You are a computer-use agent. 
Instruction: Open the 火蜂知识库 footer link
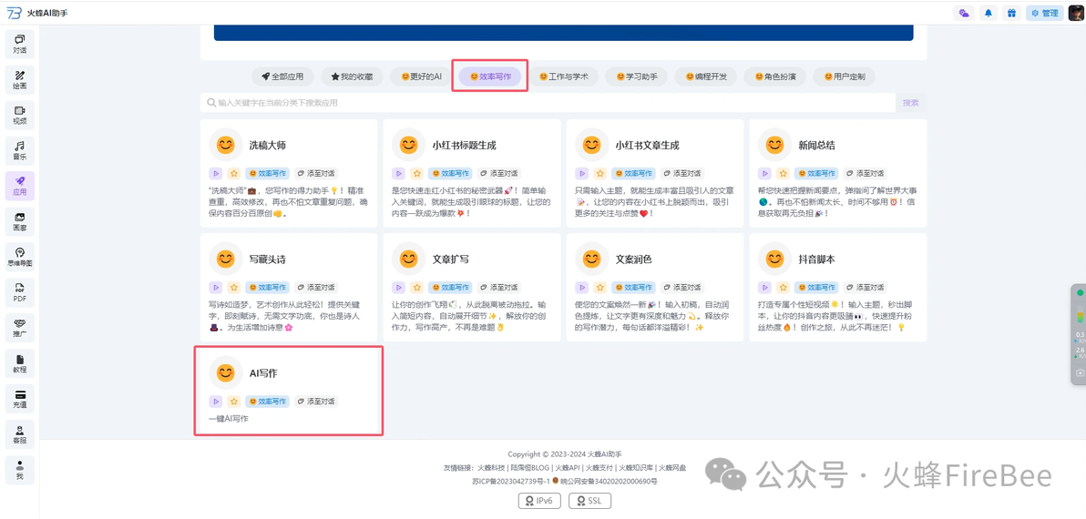coord(636,468)
